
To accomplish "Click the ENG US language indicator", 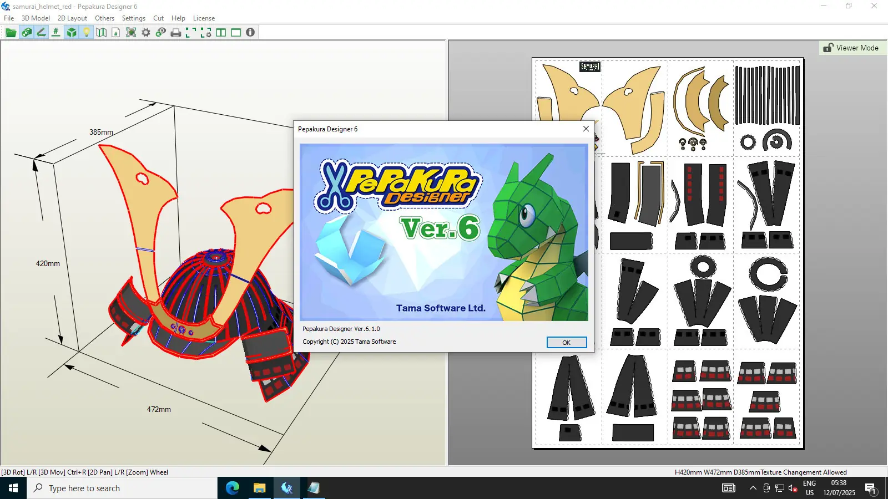I will (x=810, y=488).
